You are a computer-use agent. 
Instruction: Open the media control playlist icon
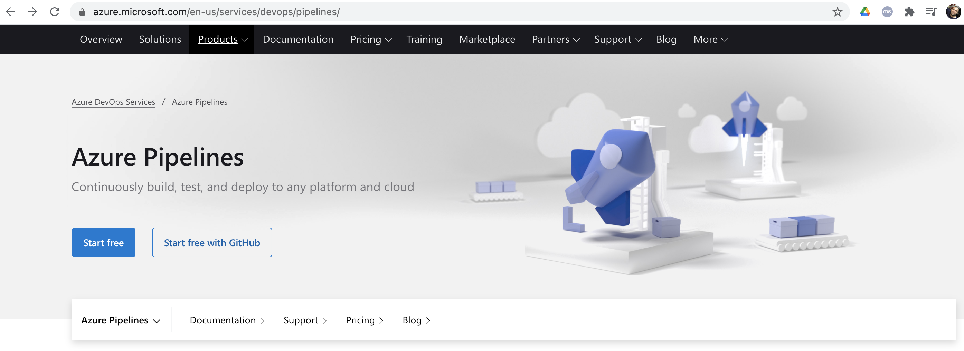point(931,12)
